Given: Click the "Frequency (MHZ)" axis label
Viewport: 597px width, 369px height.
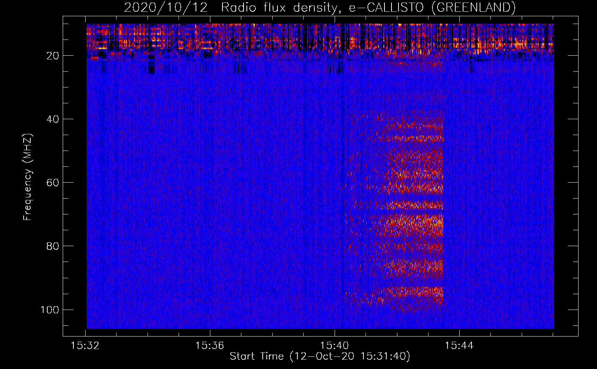Looking at the screenshot, I should pos(28,177).
